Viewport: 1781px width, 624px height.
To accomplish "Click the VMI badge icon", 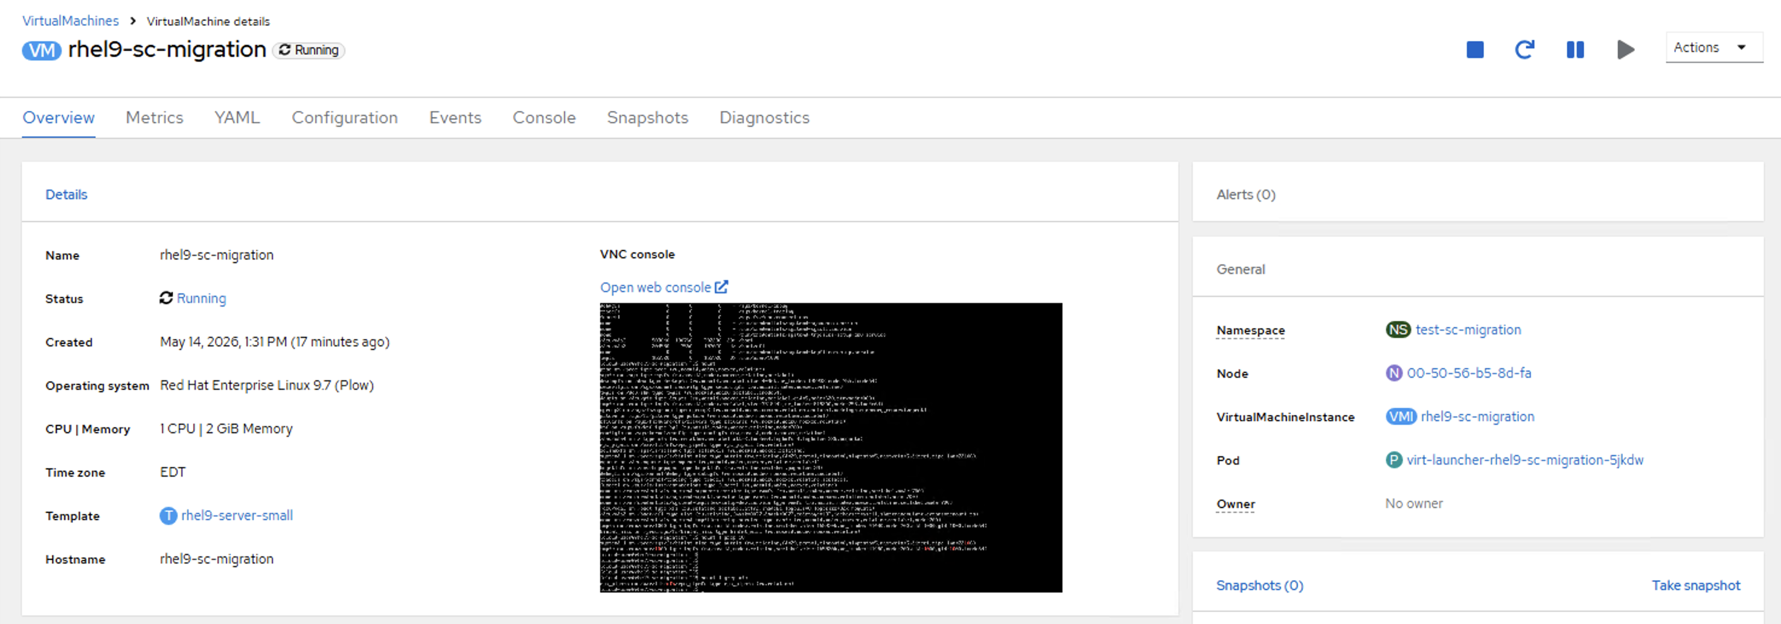I will 1401,416.
